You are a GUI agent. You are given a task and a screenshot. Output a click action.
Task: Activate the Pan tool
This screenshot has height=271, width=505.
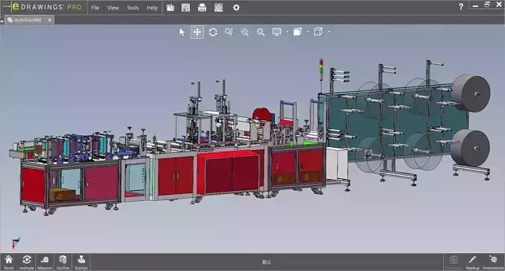point(197,32)
